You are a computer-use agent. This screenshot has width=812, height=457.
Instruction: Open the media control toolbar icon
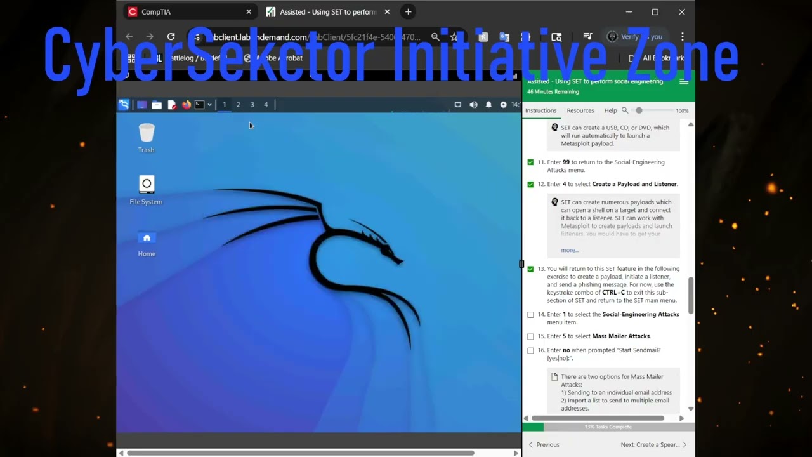587,37
